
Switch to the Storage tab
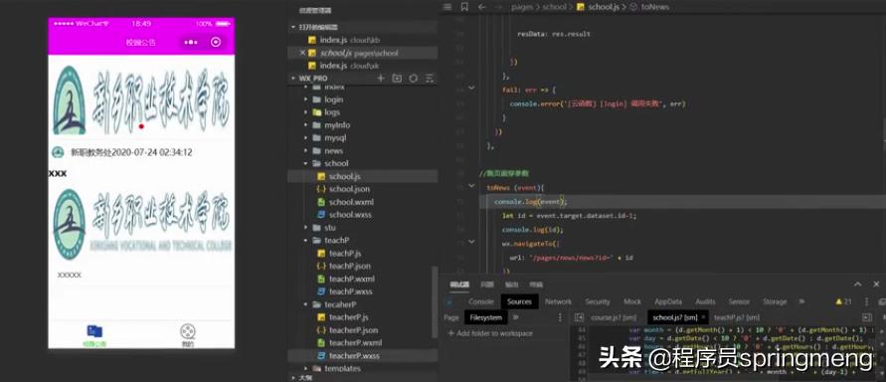[775, 301]
